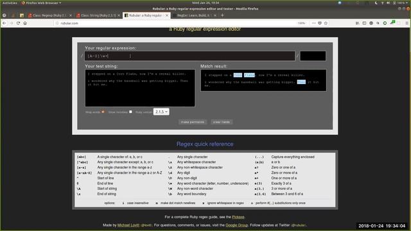Viewport: 411px width, 231px height.
Task: Click the highlighted Flake match
Action: (x=249, y=75)
